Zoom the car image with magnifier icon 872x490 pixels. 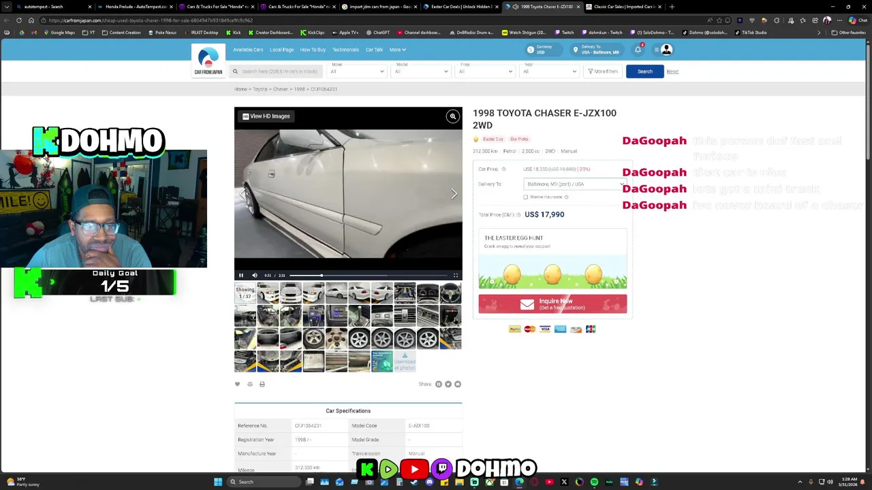(x=452, y=116)
